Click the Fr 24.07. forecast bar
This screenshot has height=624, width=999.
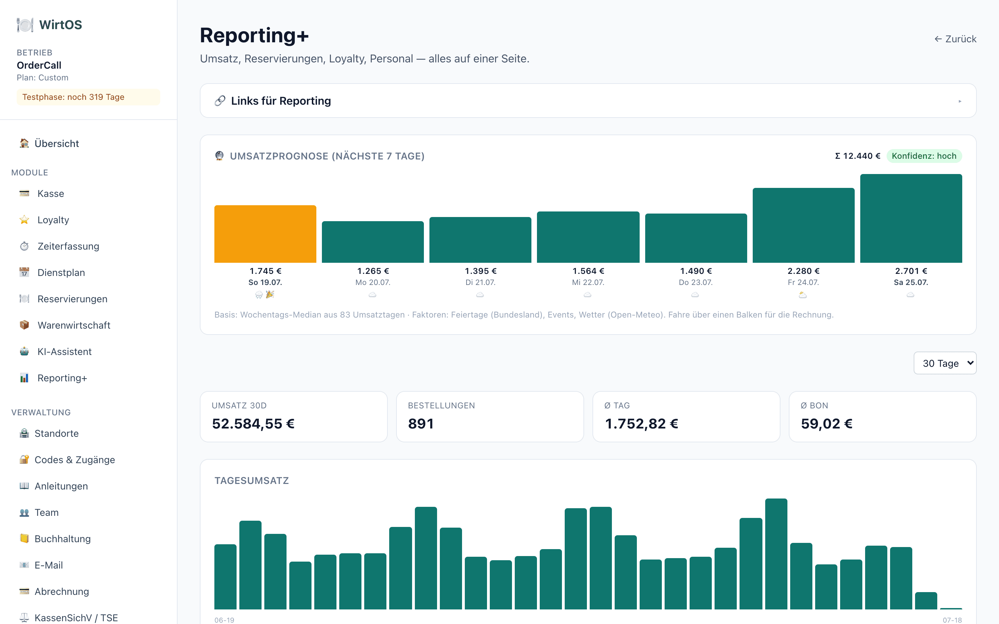(803, 225)
